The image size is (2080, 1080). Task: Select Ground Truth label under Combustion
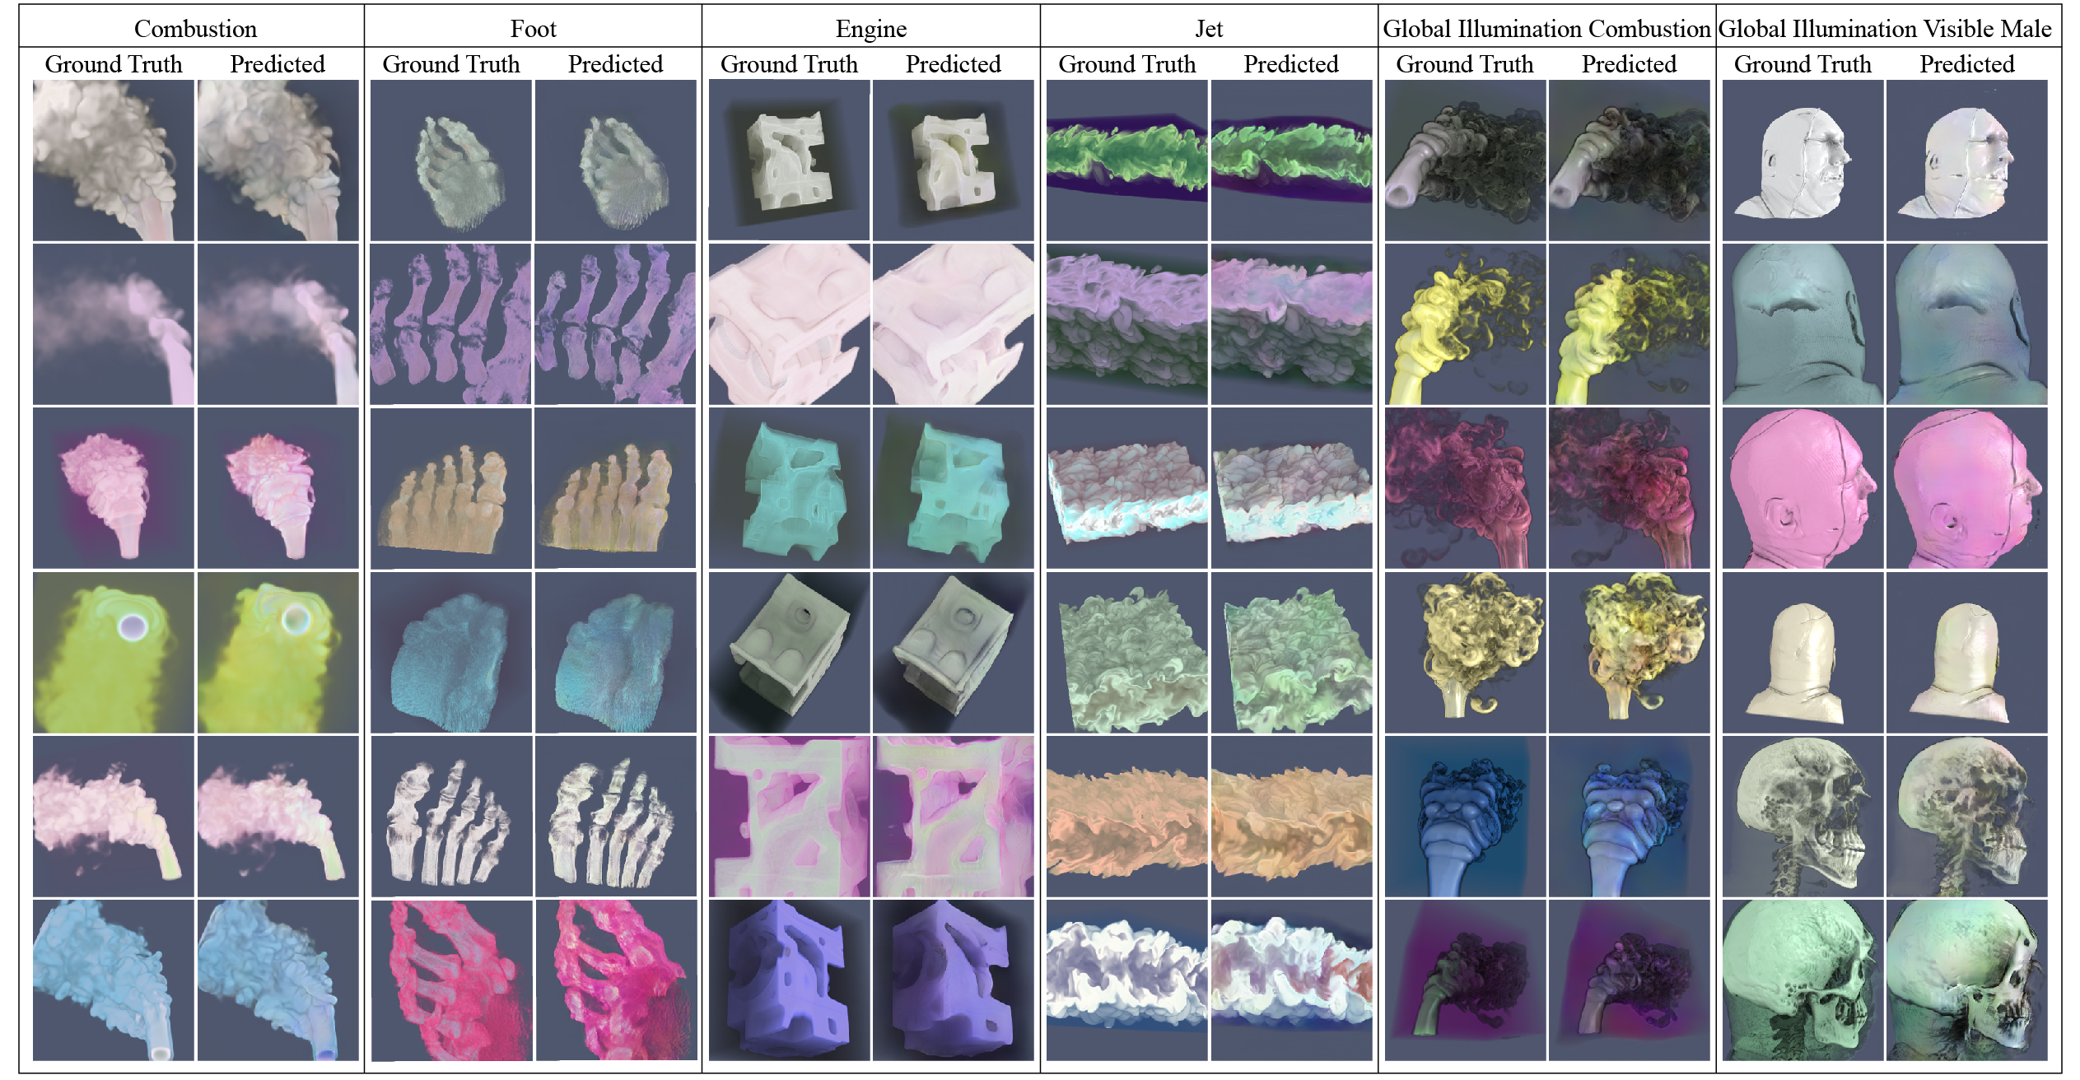point(114,64)
